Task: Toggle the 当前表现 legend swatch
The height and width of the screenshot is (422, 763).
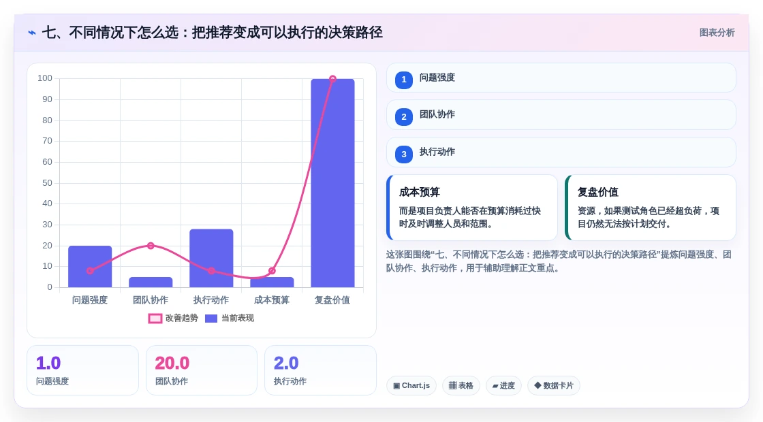Action: [211, 319]
